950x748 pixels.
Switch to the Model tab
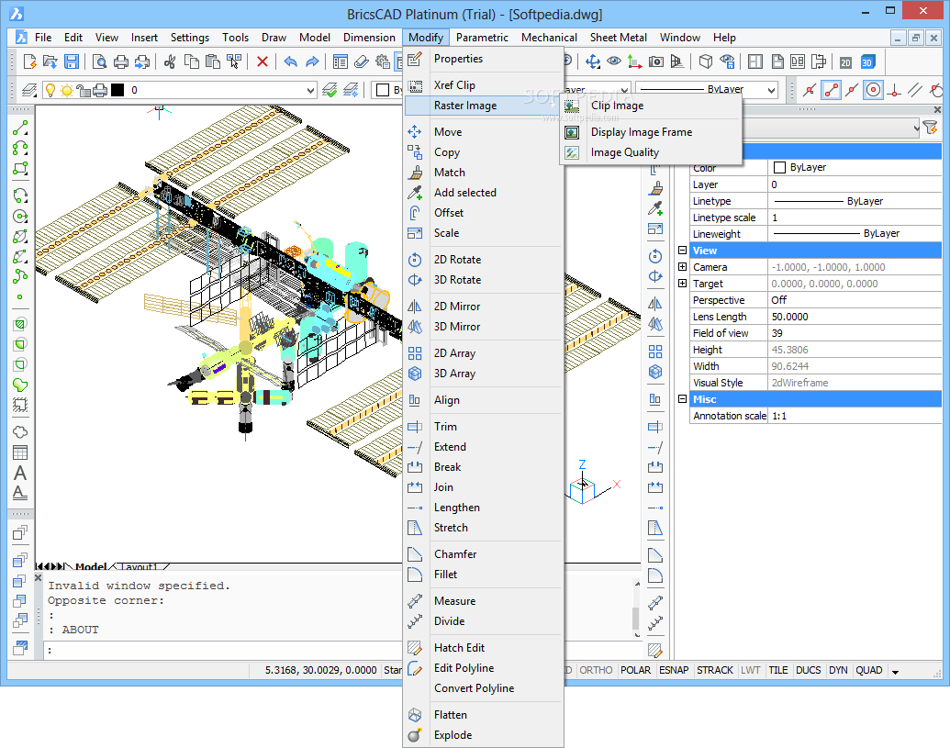pyautogui.click(x=90, y=567)
